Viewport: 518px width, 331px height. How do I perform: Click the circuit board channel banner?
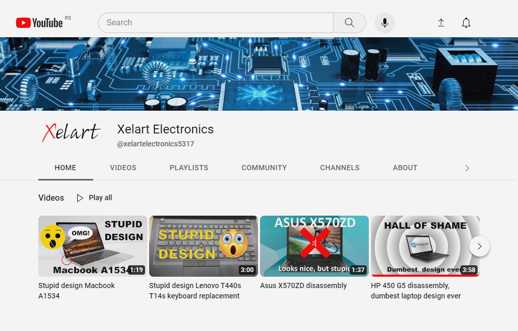tap(259, 74)
